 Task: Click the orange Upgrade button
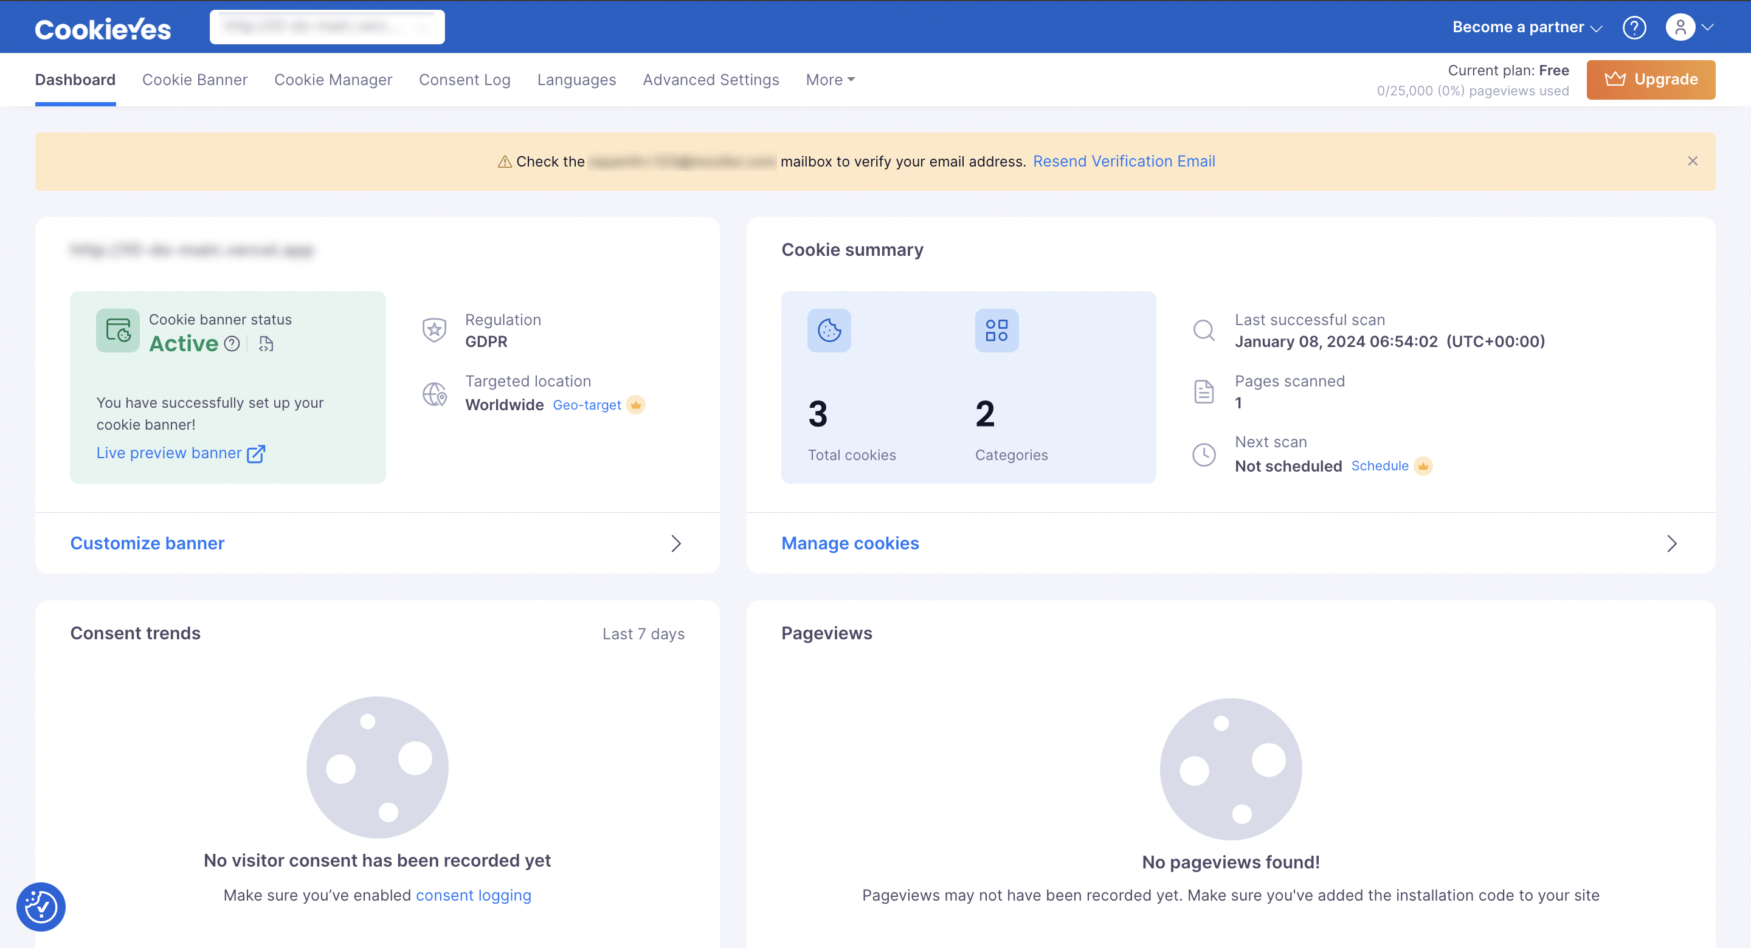pyautogui.click(x=1651, y=80)
